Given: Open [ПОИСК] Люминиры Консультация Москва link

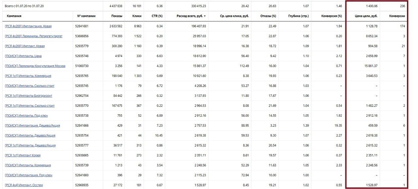Looking at the screenshot, I should (x=35, y=66).
